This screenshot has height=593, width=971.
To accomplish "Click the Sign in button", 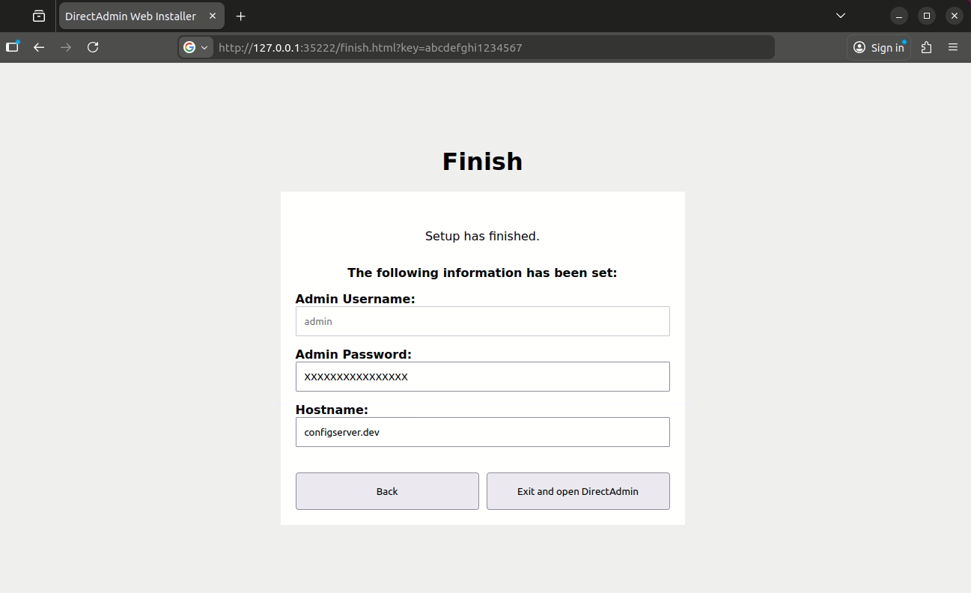I will (878, 47).
